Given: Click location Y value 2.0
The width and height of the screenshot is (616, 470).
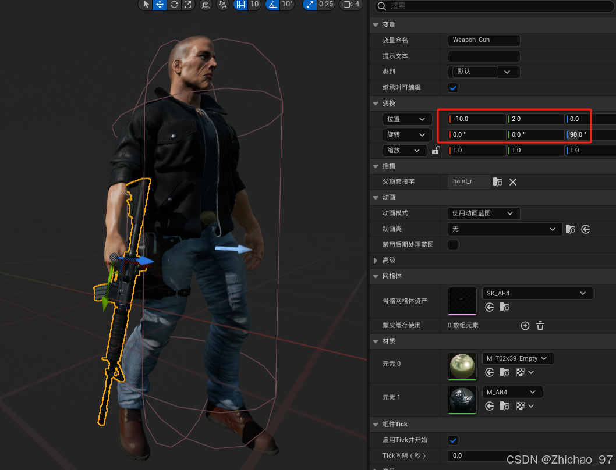Looking at the screenshot, I should (536, 119).
